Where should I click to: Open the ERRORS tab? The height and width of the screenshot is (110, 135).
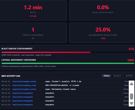tap(129, 76)
